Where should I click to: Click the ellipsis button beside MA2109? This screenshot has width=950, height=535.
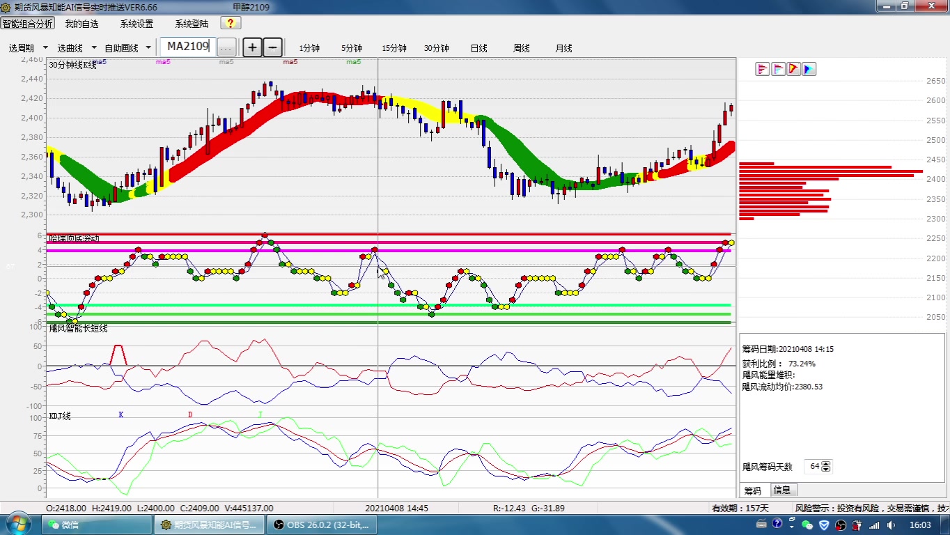tap(226, 48)
